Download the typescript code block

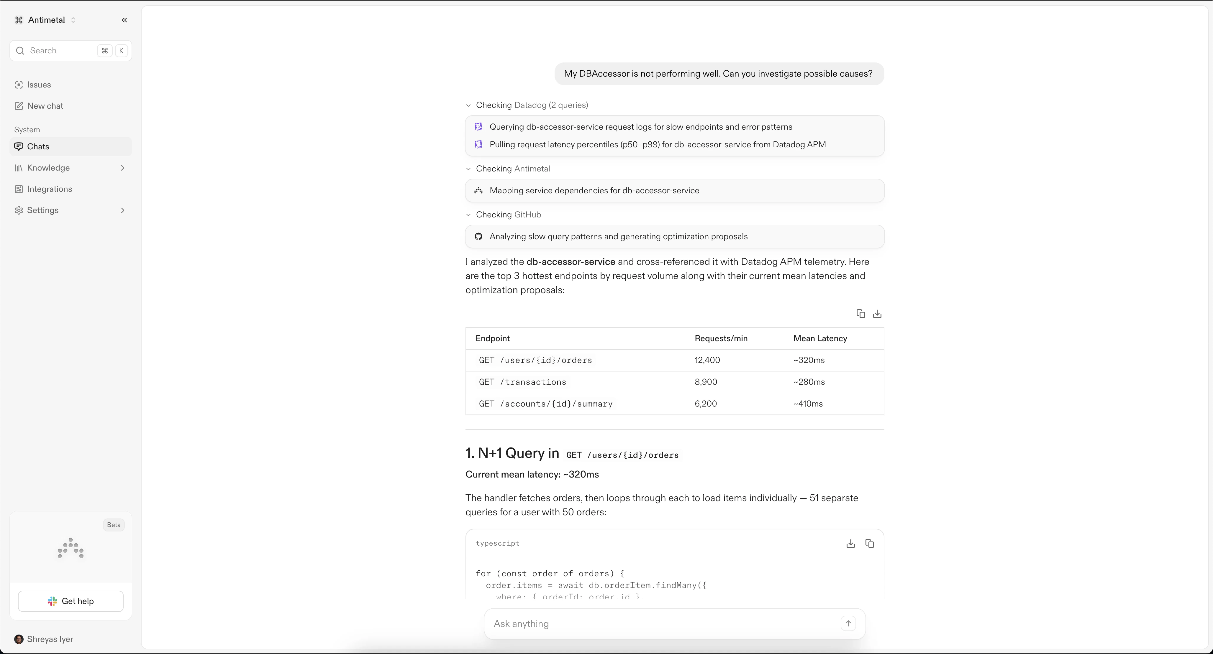[850, 544]
